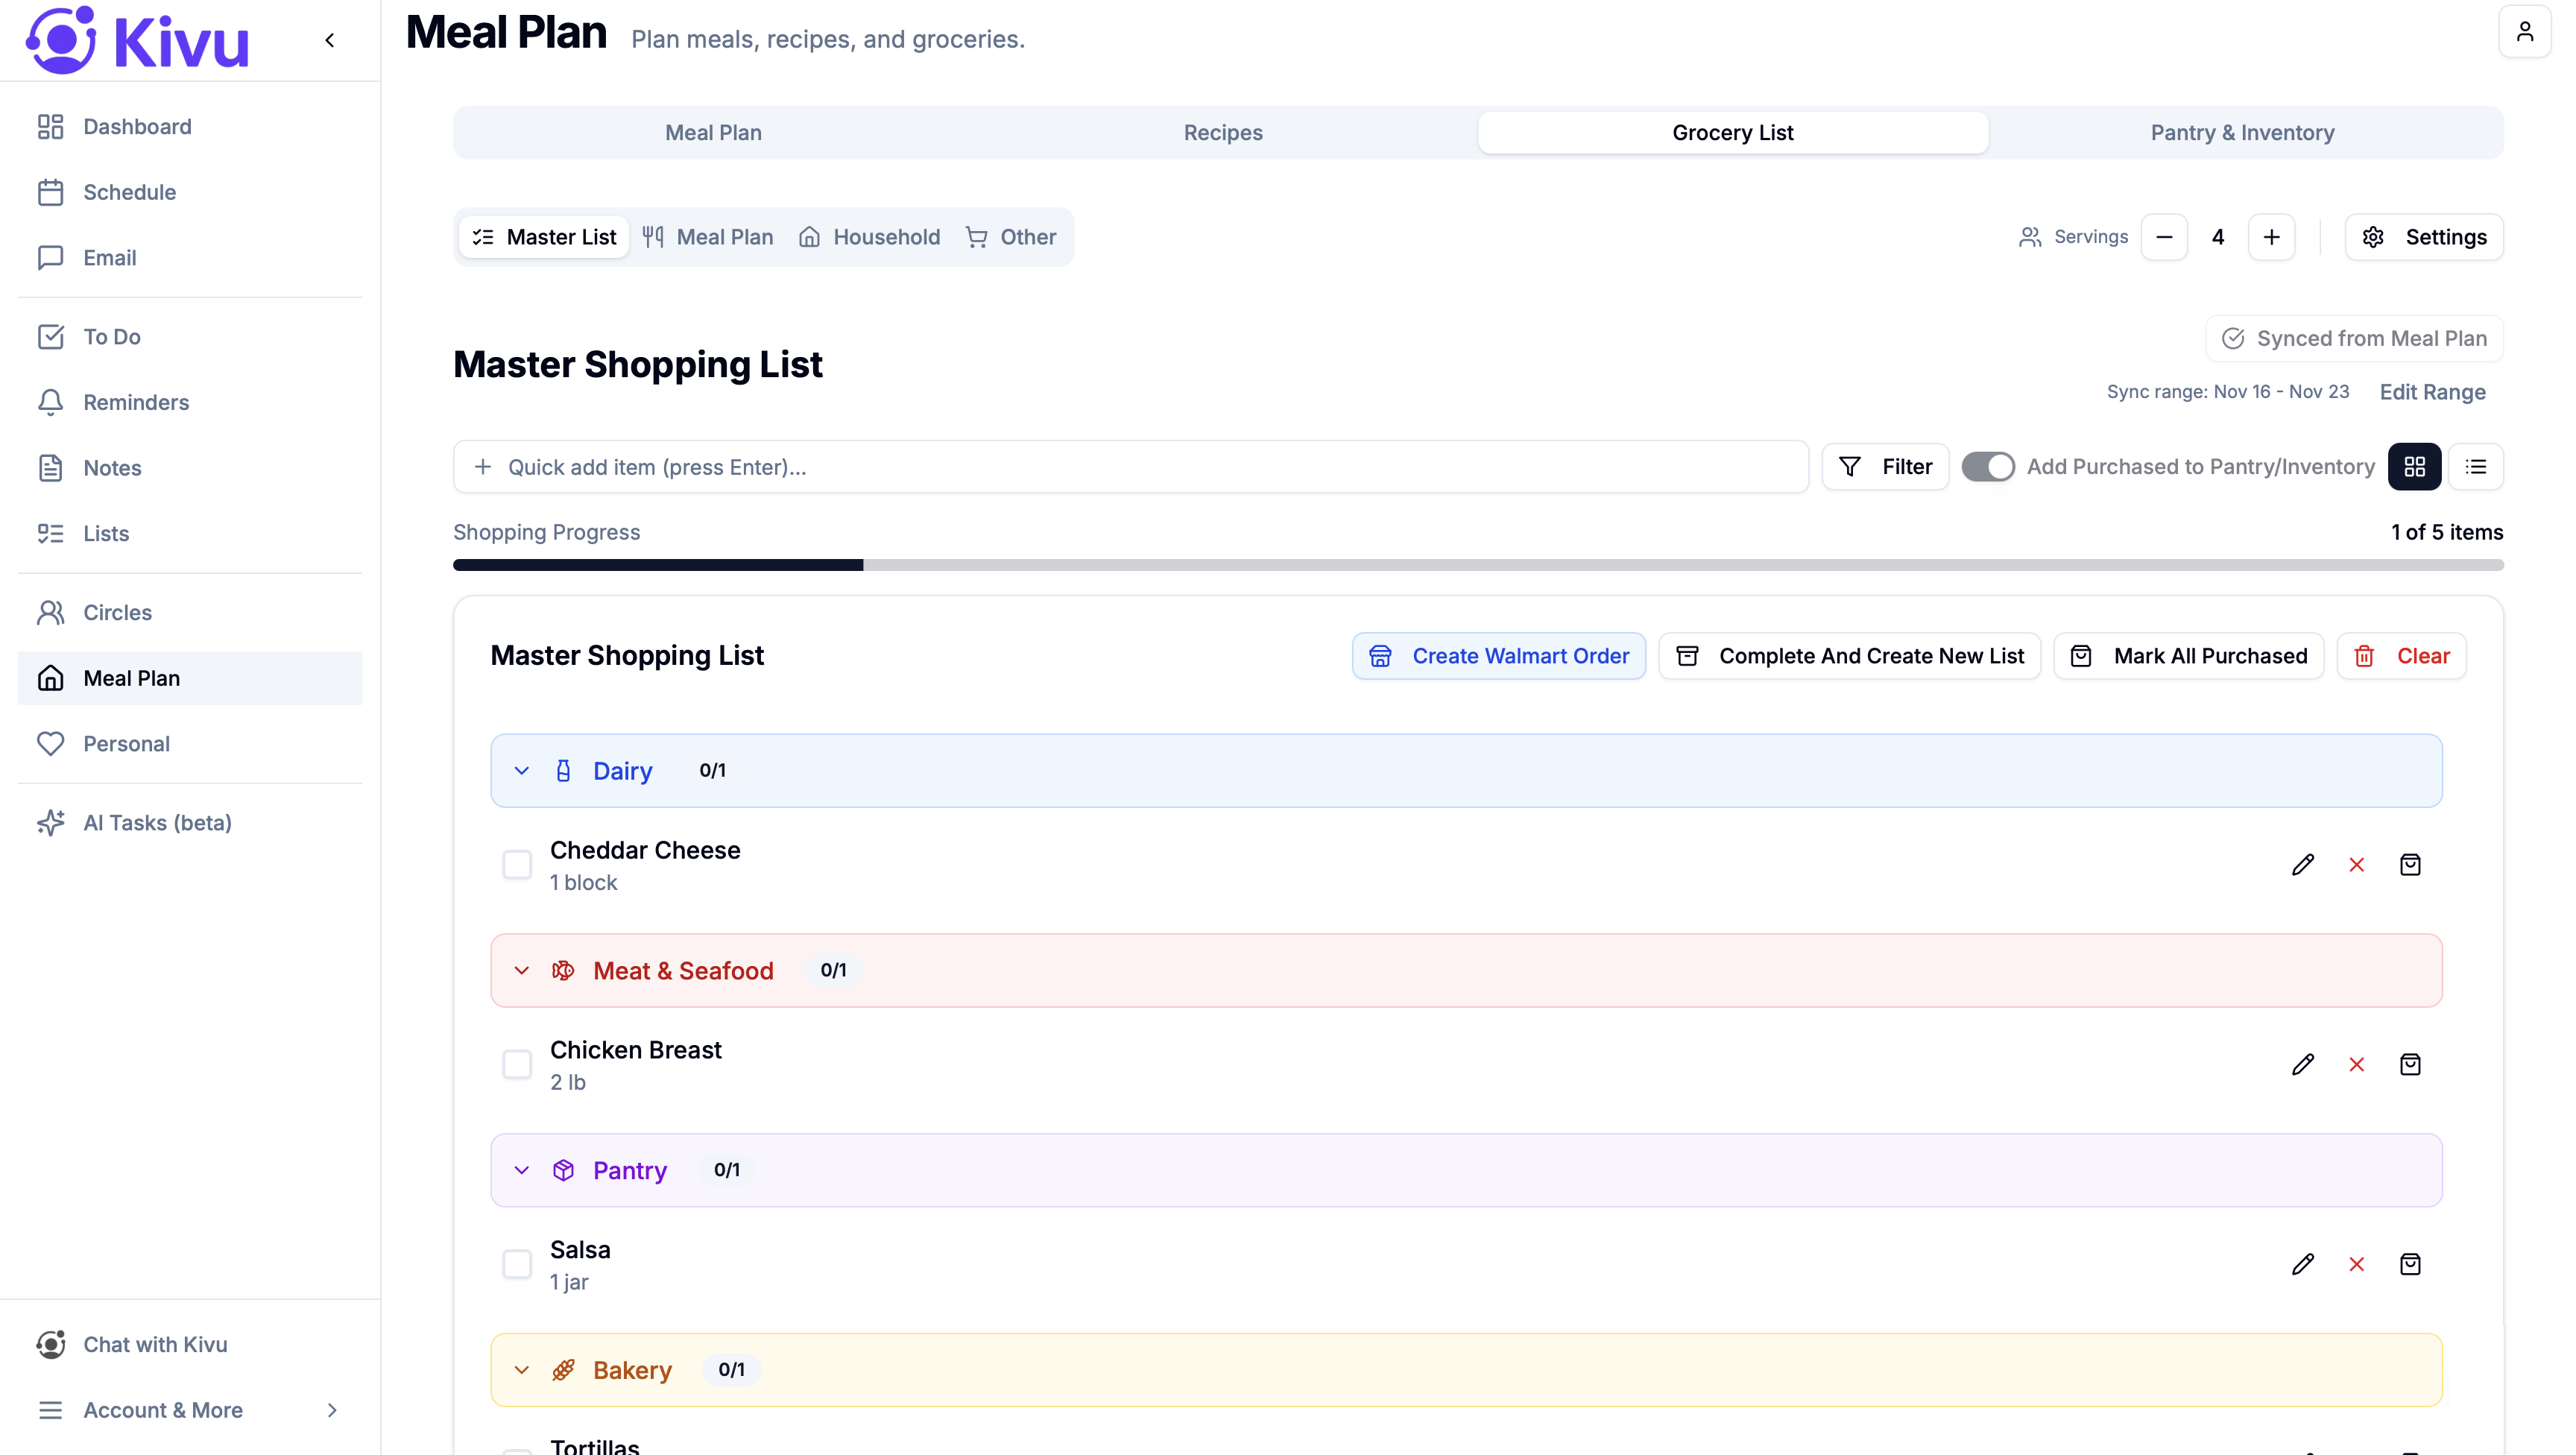Open the user profile icon top right
The height and width of the screenshot is (1455, 2576).
point(2524,31)
